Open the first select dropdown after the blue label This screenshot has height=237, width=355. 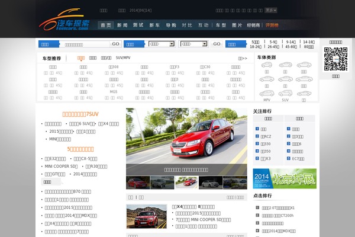(162, 44)
